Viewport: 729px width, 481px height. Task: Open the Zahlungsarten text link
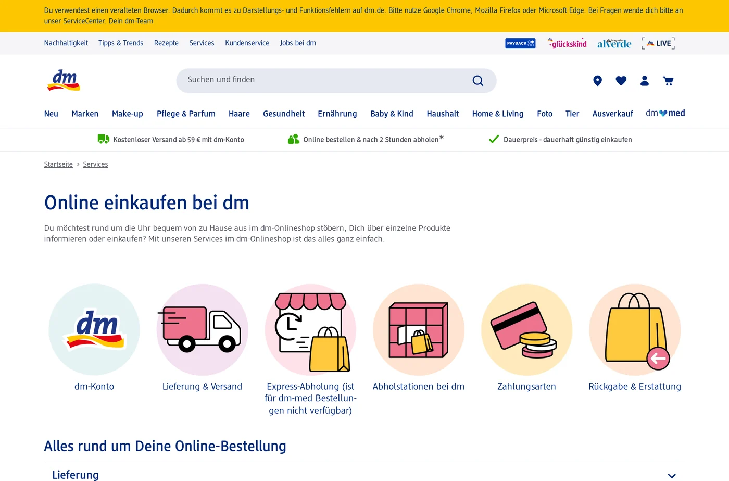[x=526, y=387]
